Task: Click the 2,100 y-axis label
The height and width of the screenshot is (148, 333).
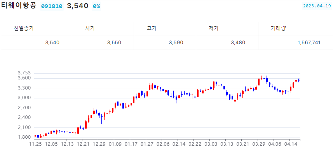Action: 24,127
